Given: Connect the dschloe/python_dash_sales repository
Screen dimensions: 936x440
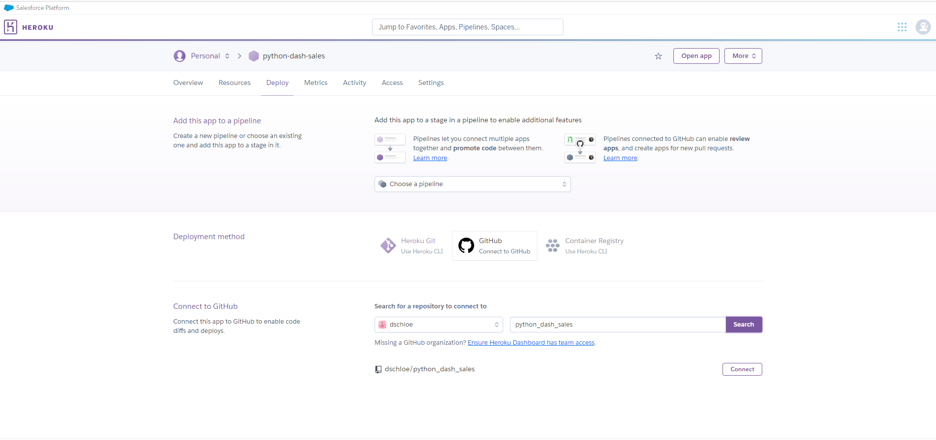Looking at the screenshot, I should coord(742,369).
